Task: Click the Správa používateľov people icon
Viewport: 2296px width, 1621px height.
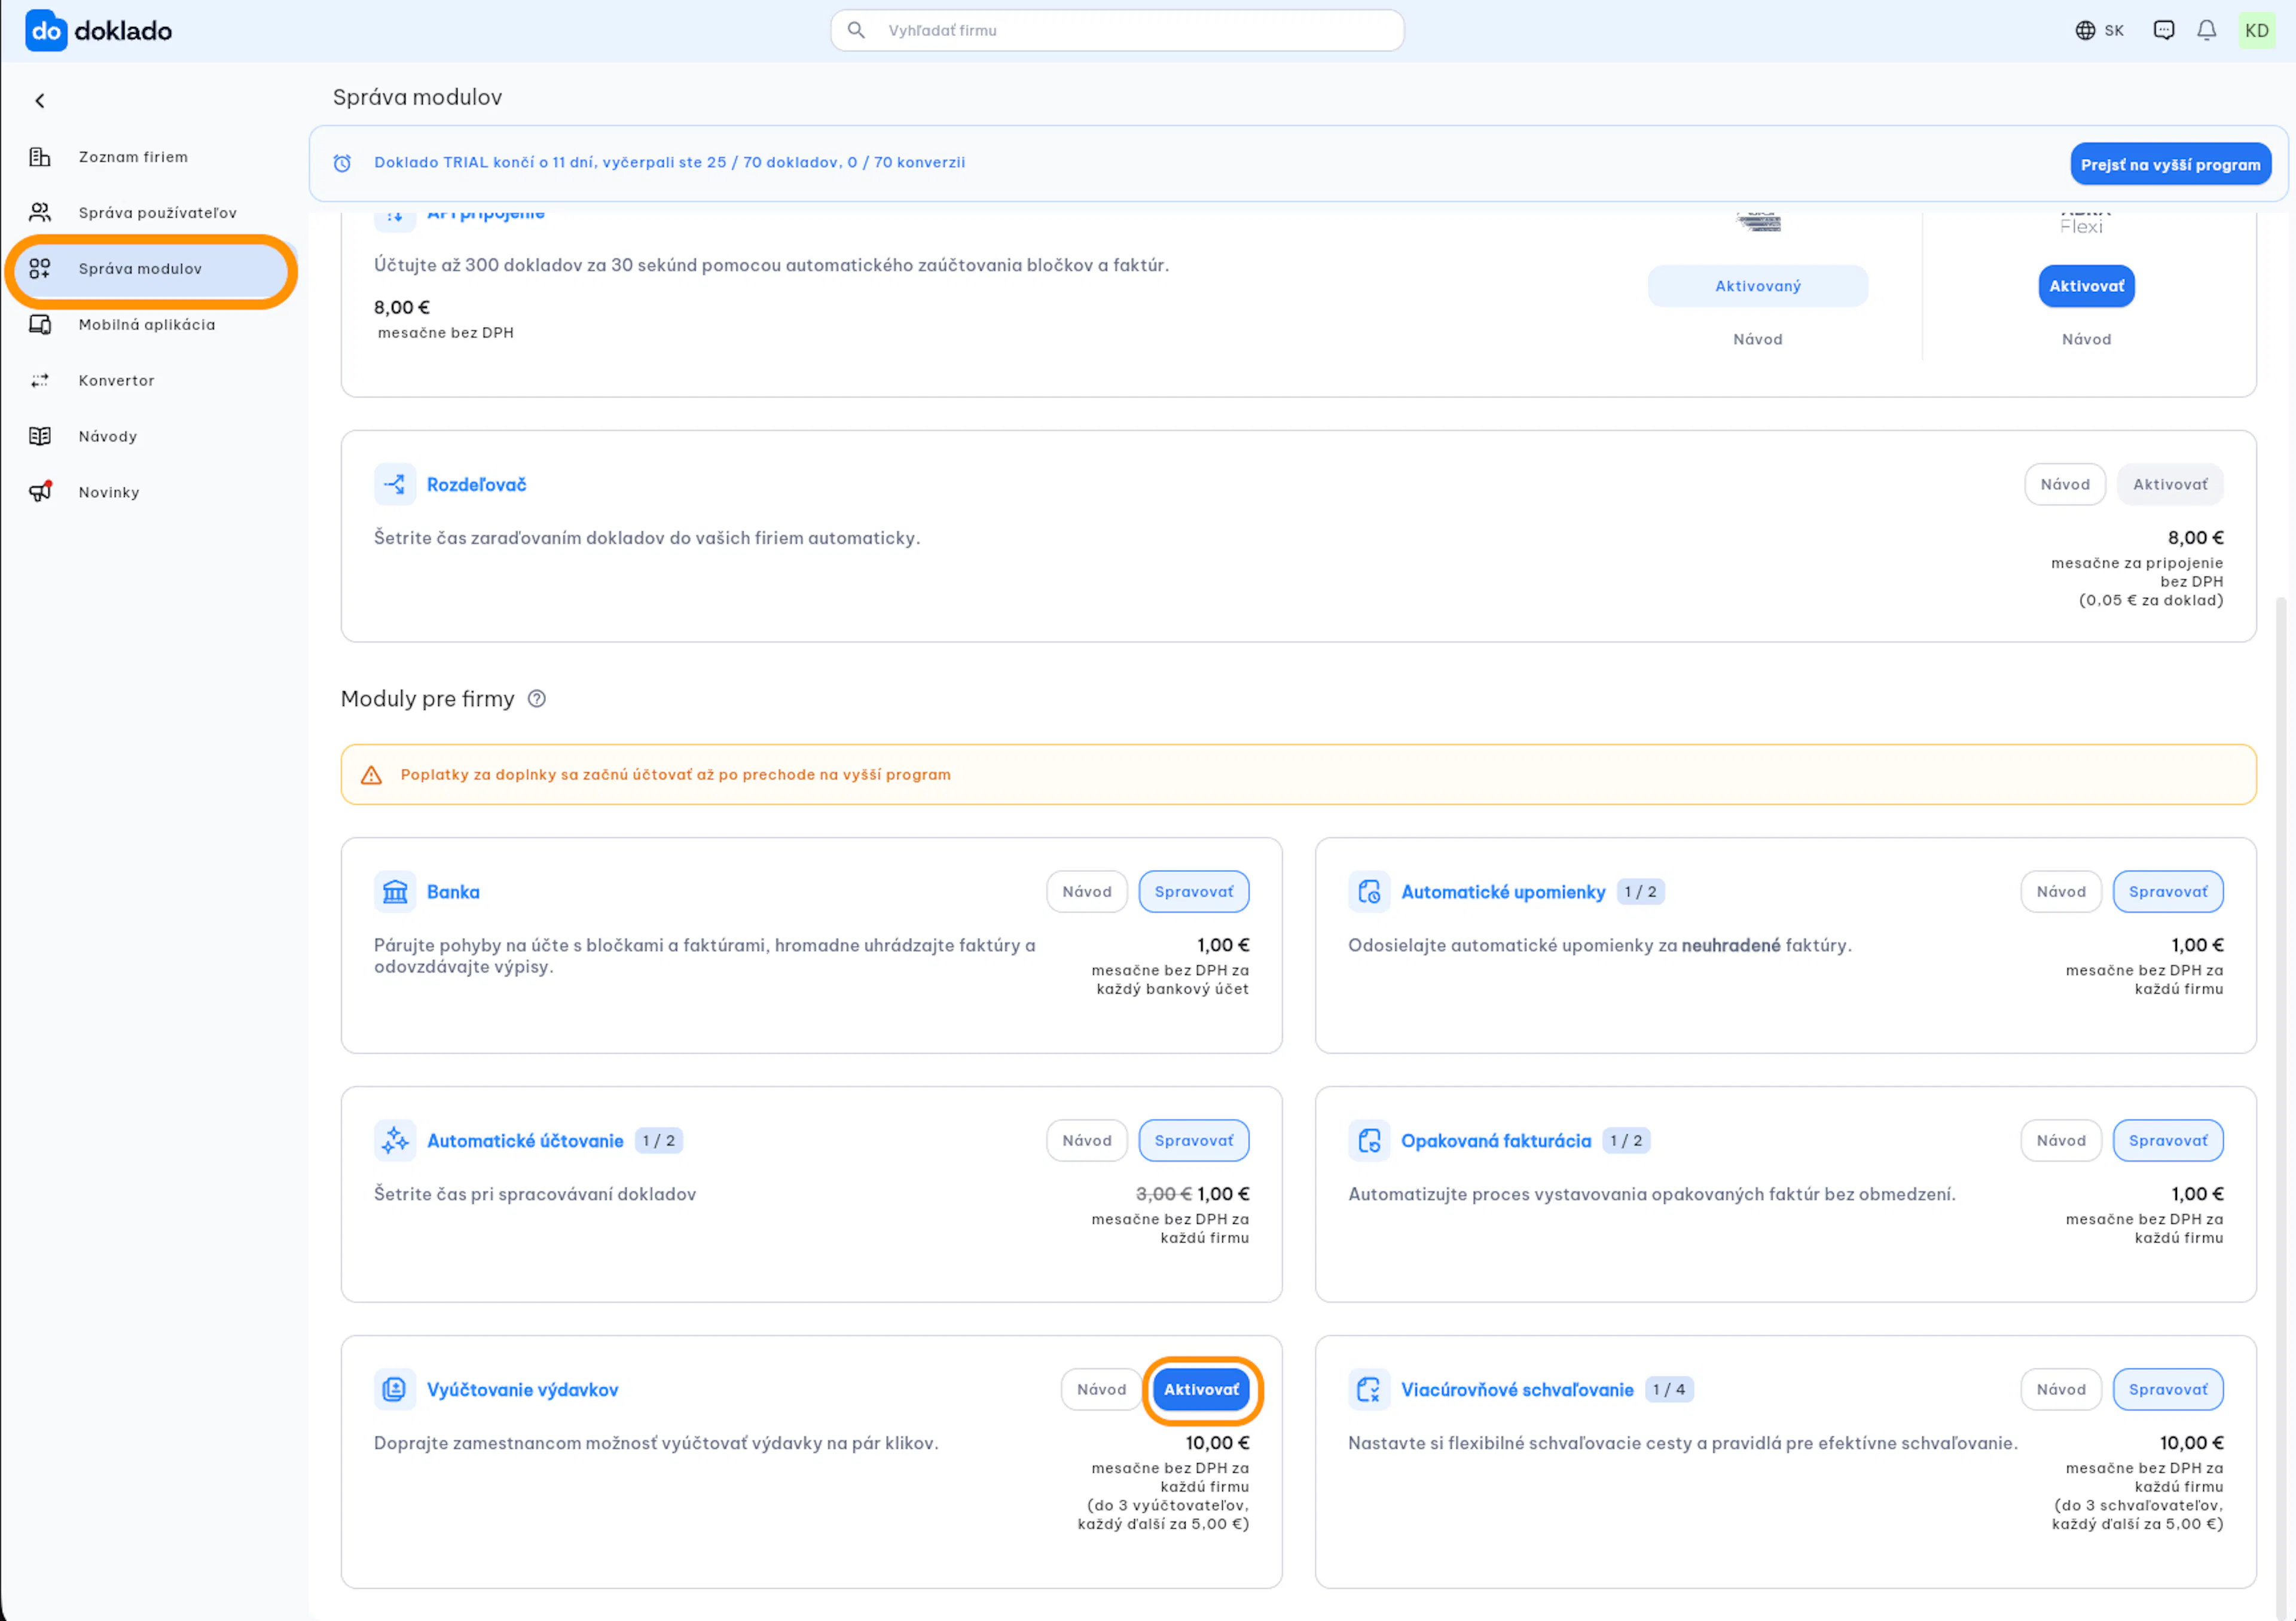Action: (x=40, y=213)
